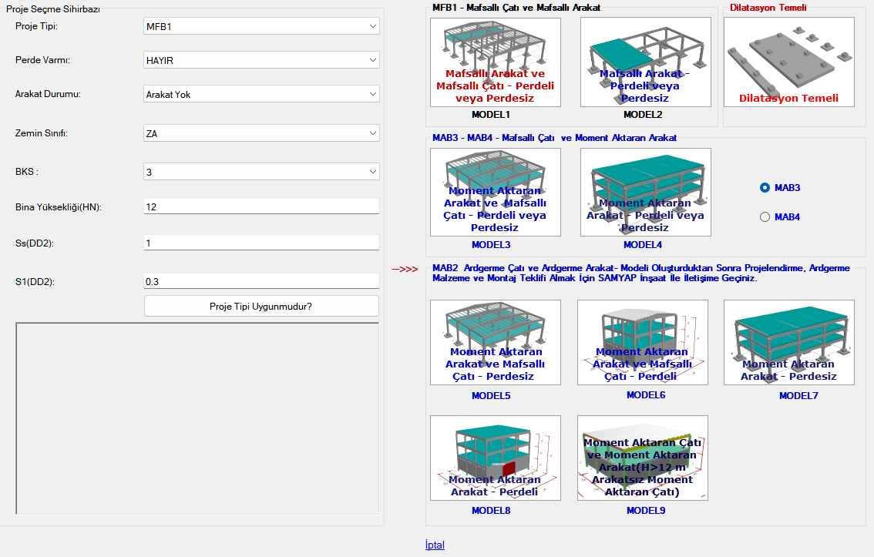
Task: Select the MODEL1 building thumbnail
Action: tap(495, 62)
